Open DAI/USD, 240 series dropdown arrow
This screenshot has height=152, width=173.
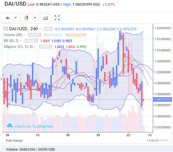click(x=40, y=29)
